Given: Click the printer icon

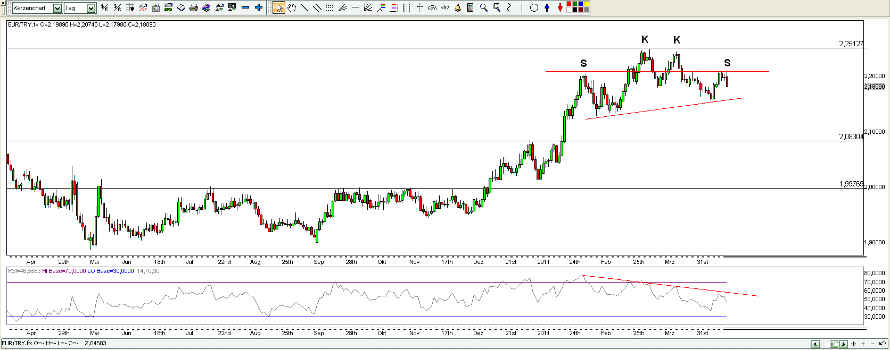Looking at the screenshot, I should point(194,7).
